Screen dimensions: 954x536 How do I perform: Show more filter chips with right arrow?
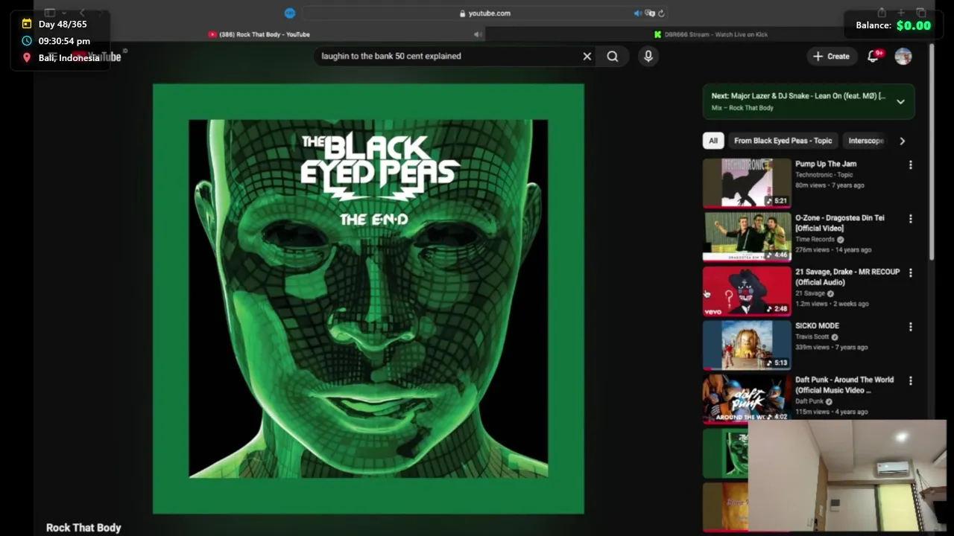pos(903,141)
